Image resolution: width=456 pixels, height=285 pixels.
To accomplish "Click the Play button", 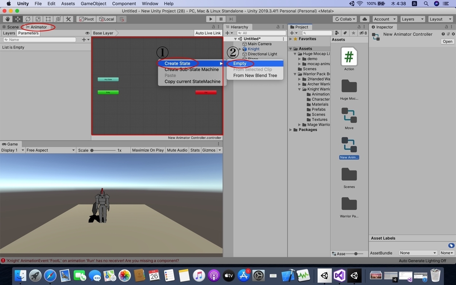I will pyautogui.click(x=211, y=19).
